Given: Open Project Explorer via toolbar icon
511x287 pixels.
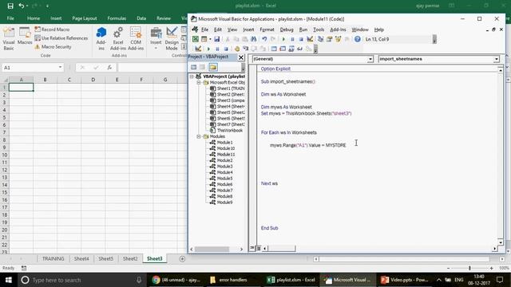Looking at the screenshot, I should coord(321,39).
